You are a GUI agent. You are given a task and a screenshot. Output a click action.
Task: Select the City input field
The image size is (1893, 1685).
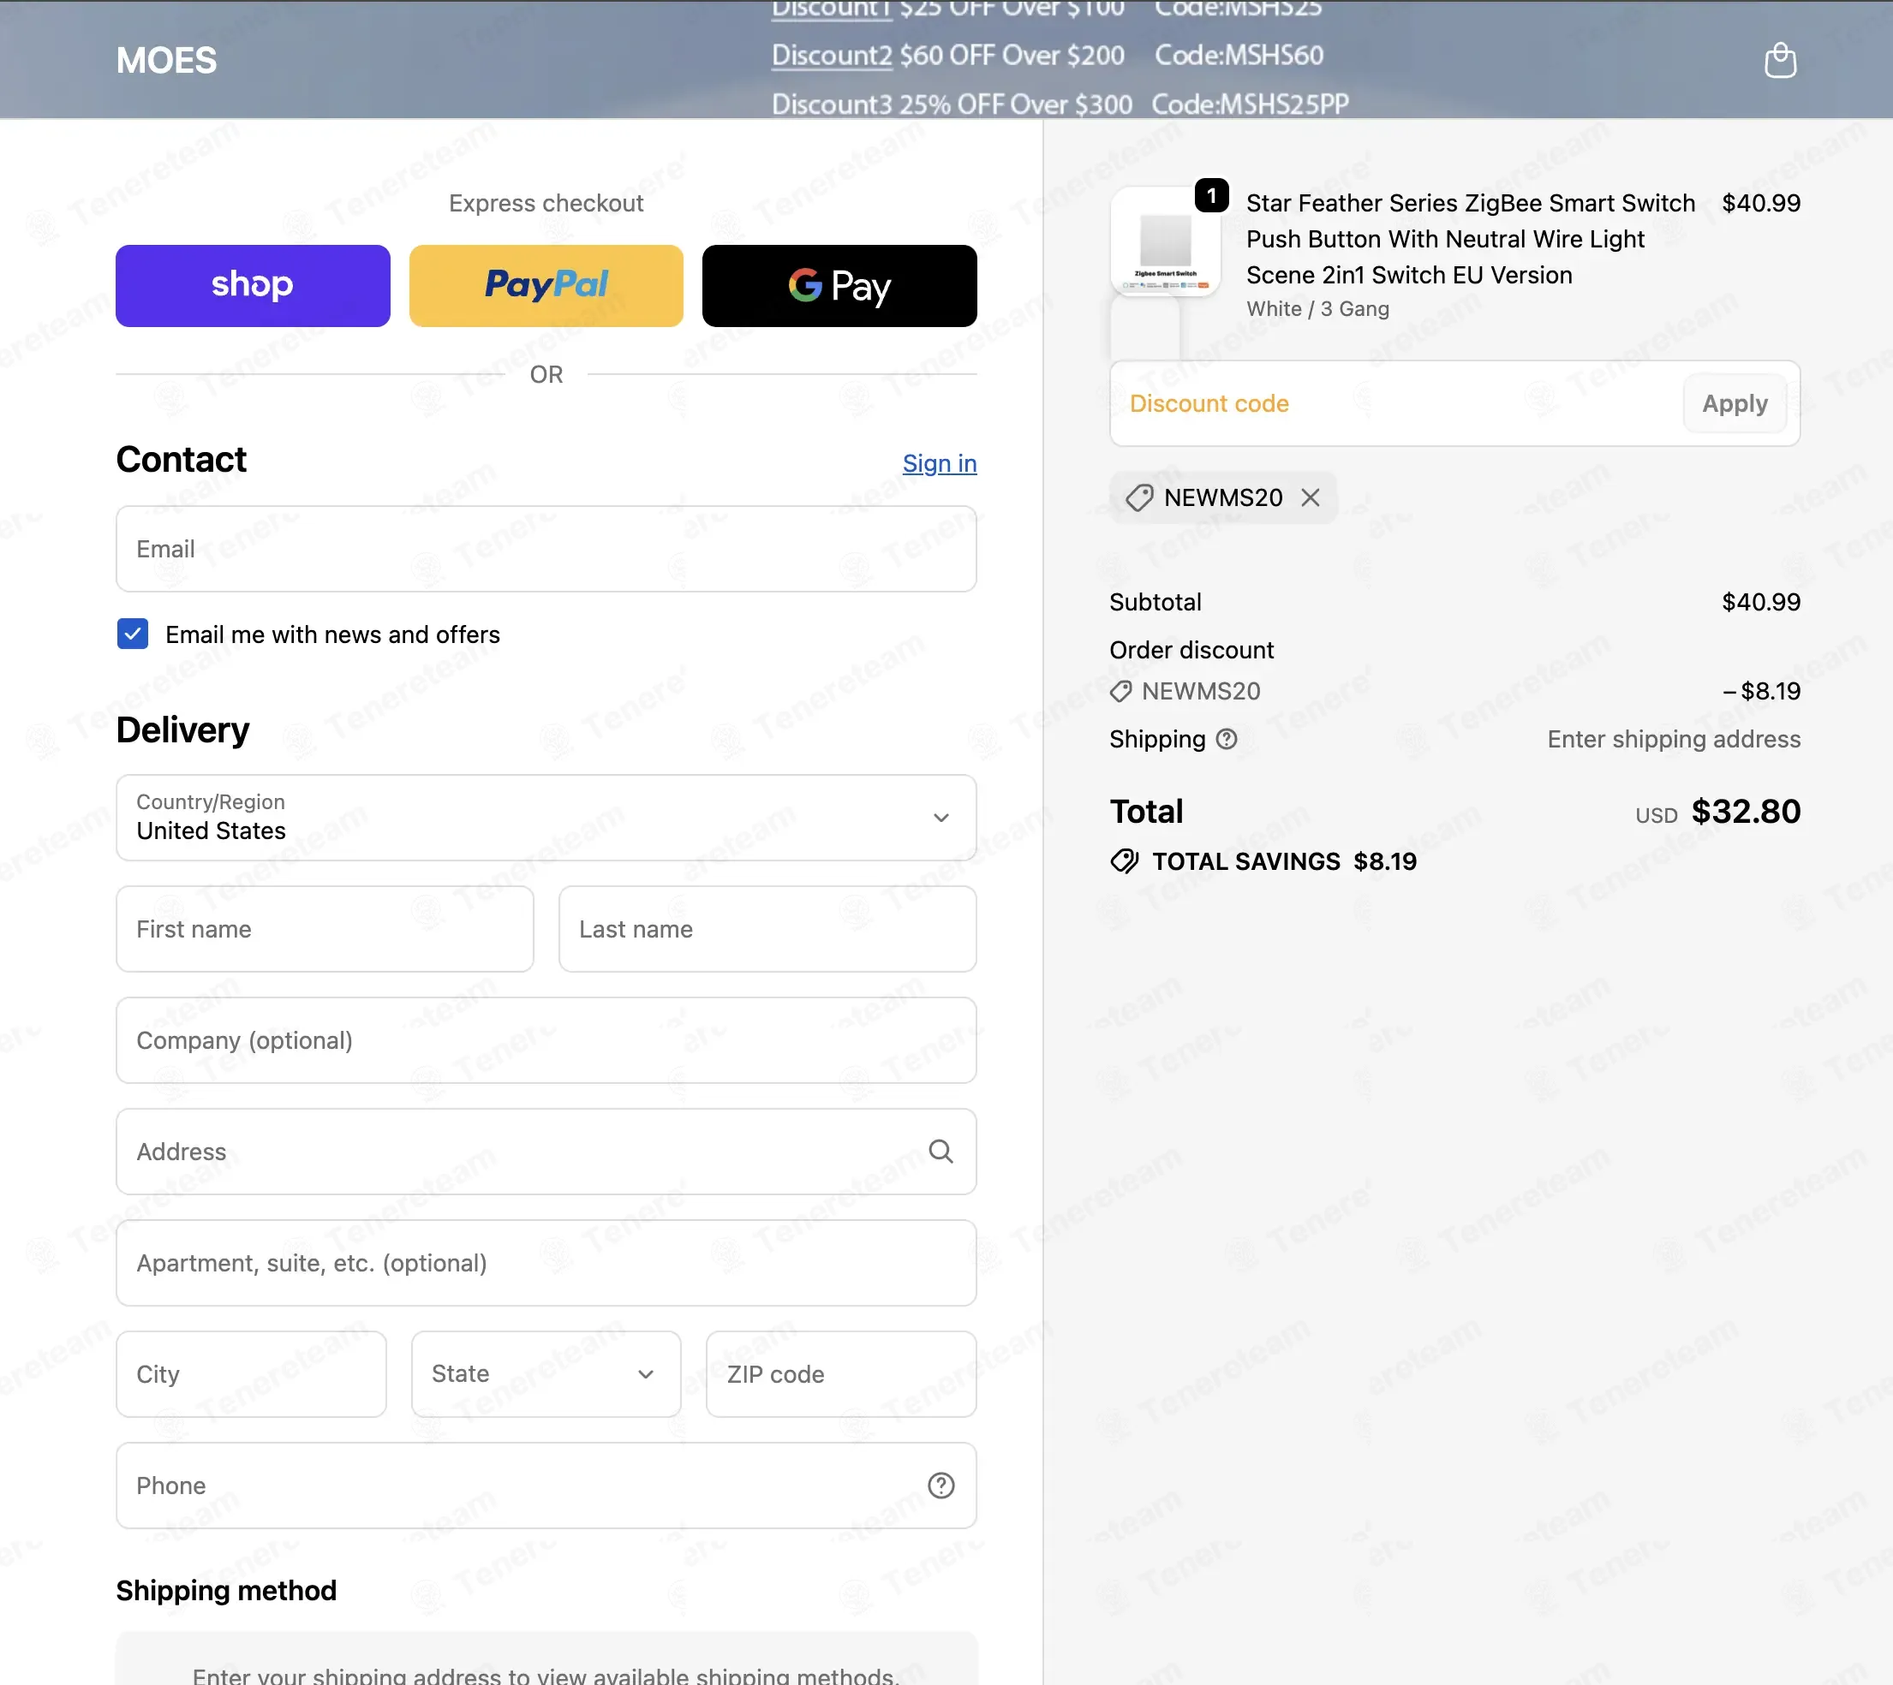coord(251,1374)
